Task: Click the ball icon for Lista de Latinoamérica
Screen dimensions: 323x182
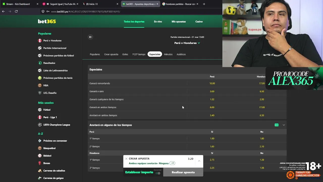Action: point(40,70)
